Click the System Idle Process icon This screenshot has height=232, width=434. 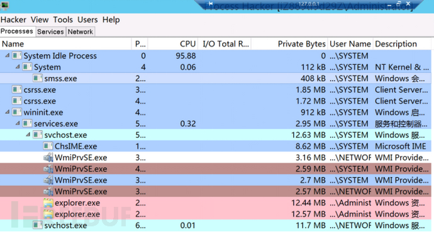[16, 55]
